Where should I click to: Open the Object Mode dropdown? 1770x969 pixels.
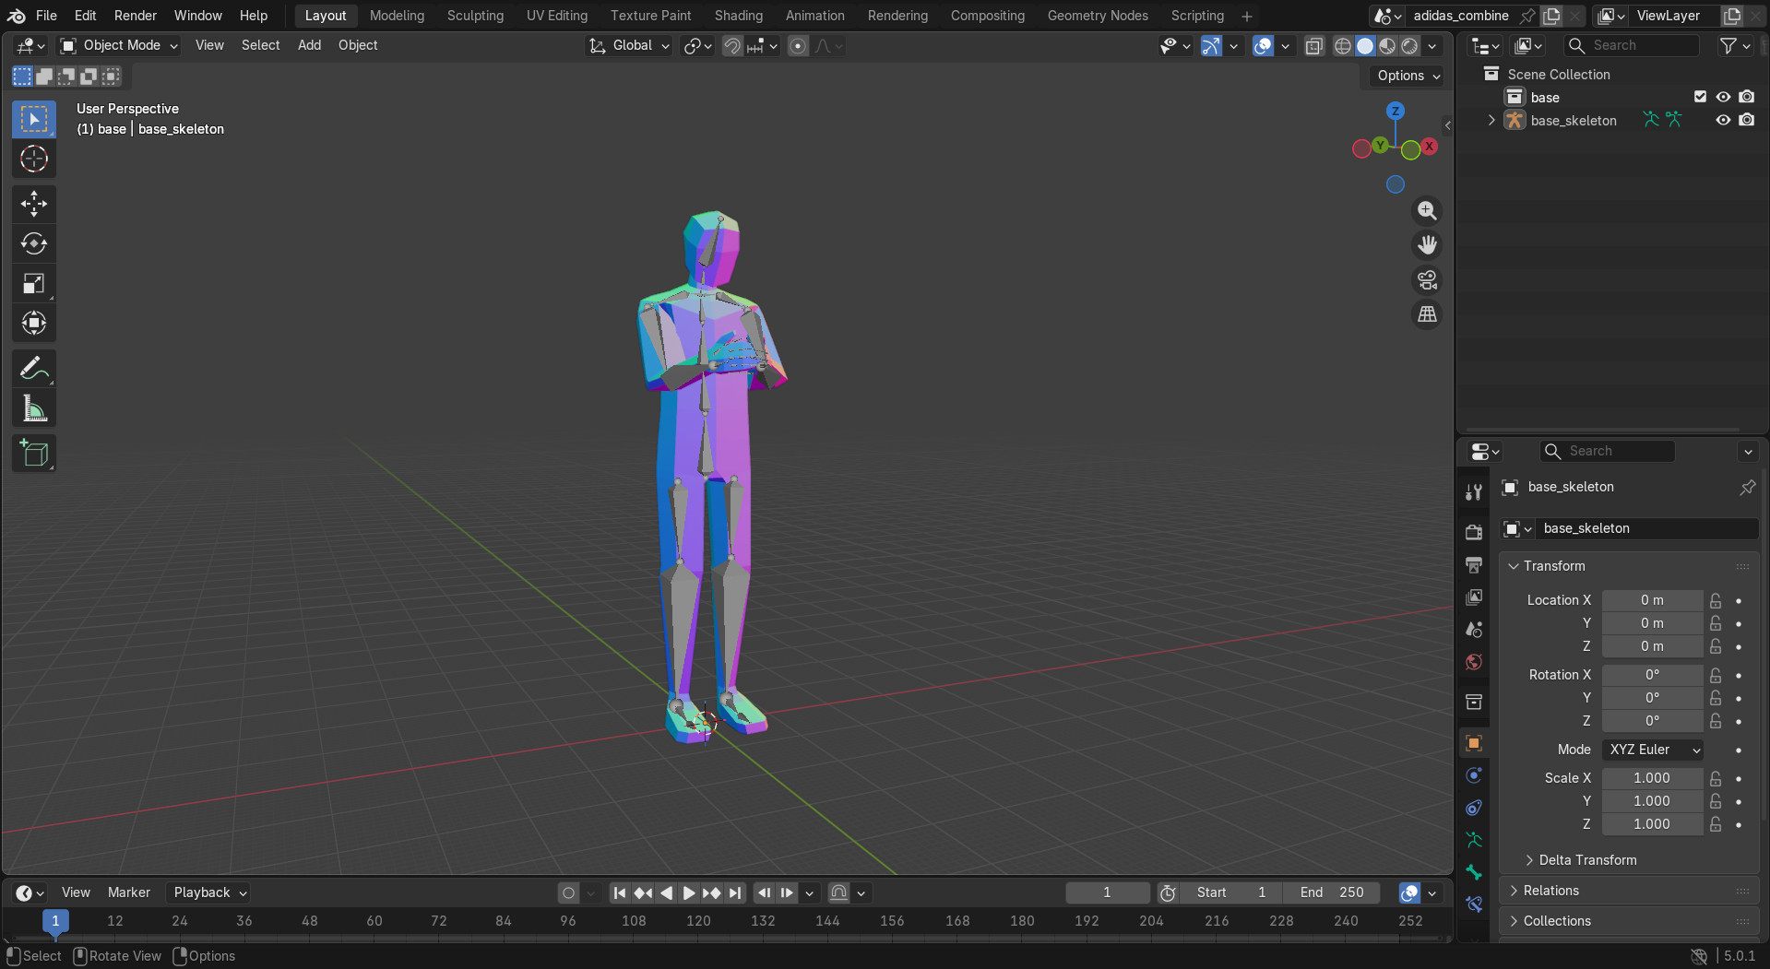(x=118, y=45)
